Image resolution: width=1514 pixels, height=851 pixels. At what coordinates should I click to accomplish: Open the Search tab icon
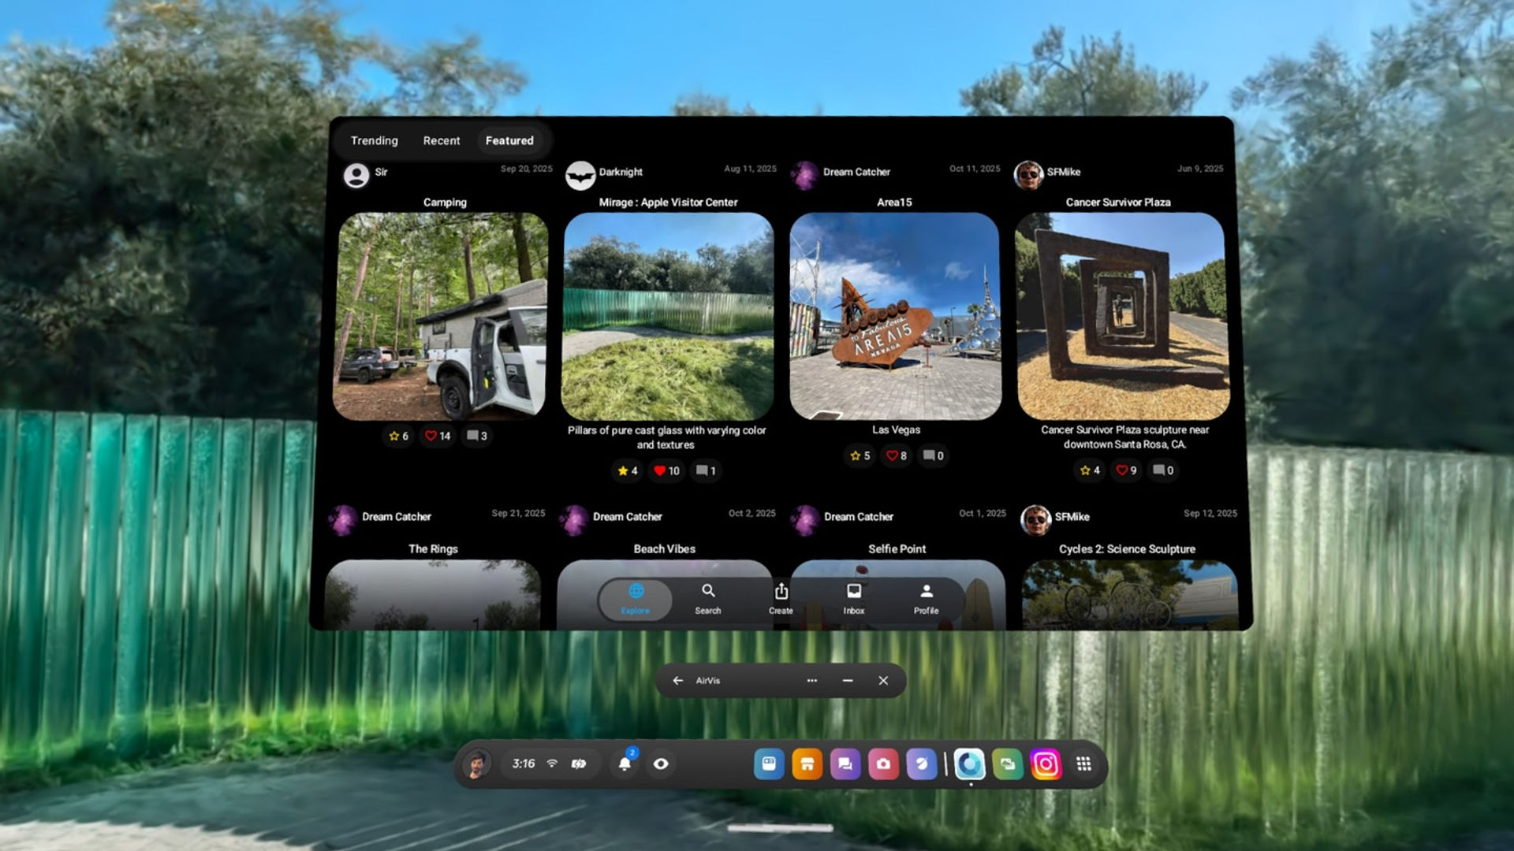coord(708,591)
